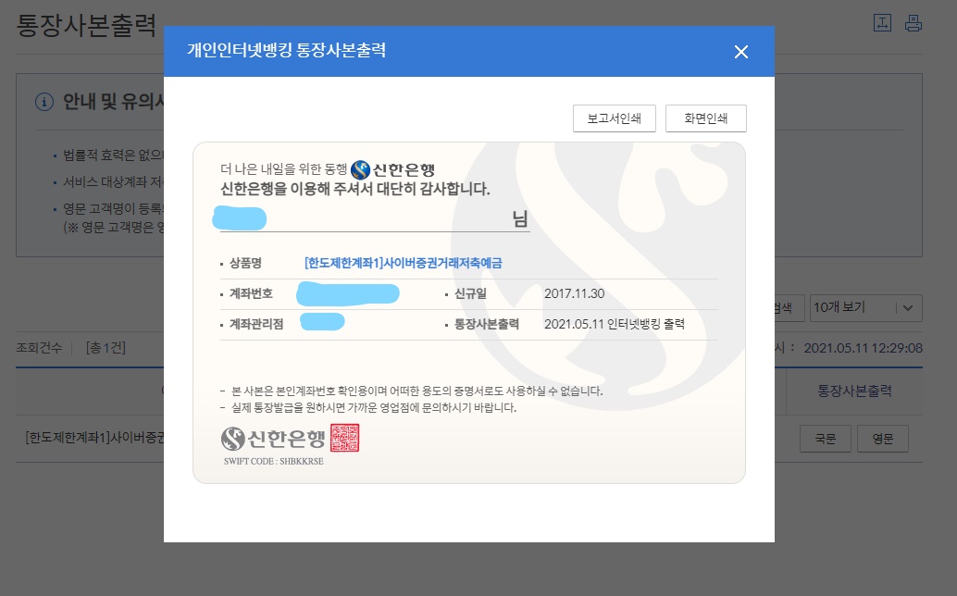Click the 보고서인쇄 button
The width and height of the screenshot is (957, 596).
tap(614, 118)
